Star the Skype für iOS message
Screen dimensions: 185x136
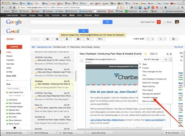point(72,61)
